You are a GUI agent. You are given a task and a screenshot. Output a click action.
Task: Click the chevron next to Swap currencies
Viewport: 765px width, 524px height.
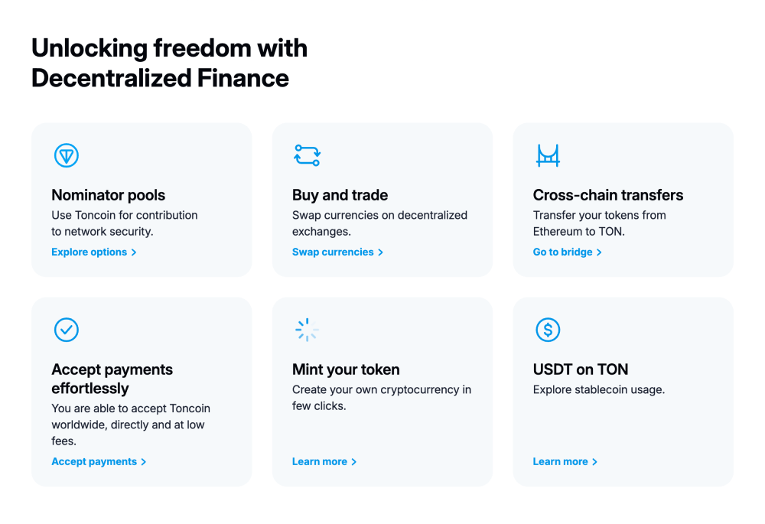[x=380, y=252]
